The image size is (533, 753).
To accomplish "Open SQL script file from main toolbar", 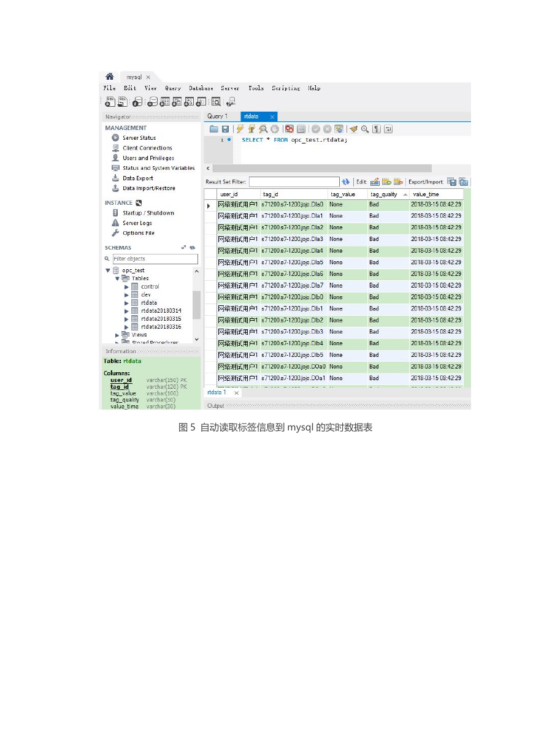I will point(123,102).
